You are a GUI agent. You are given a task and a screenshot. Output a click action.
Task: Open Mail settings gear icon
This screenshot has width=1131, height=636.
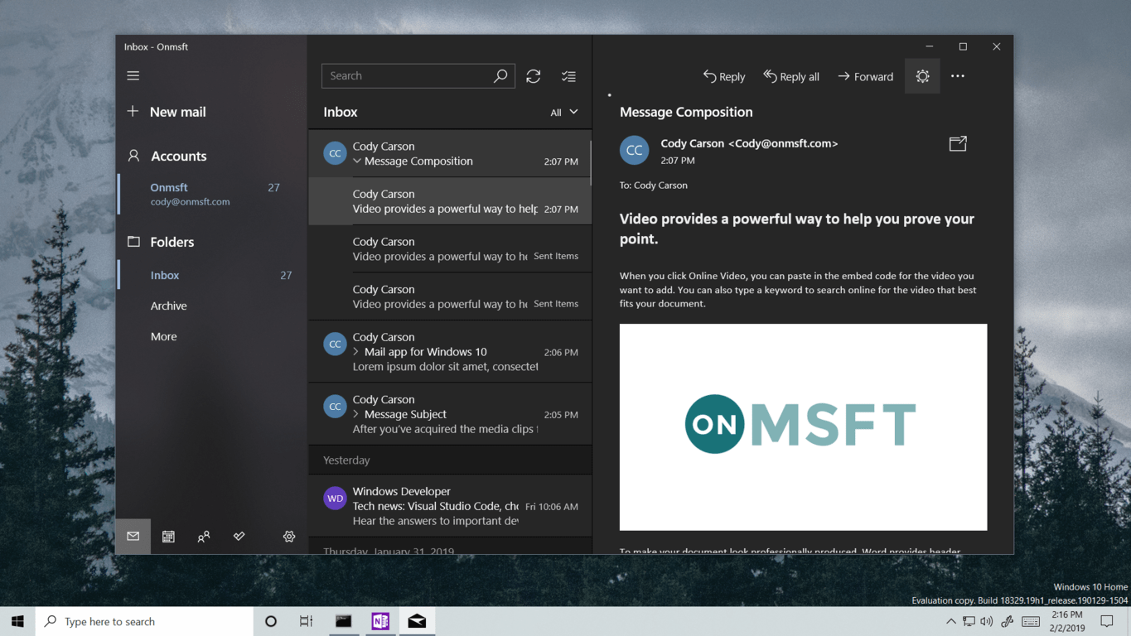click(x=289, y=537)
